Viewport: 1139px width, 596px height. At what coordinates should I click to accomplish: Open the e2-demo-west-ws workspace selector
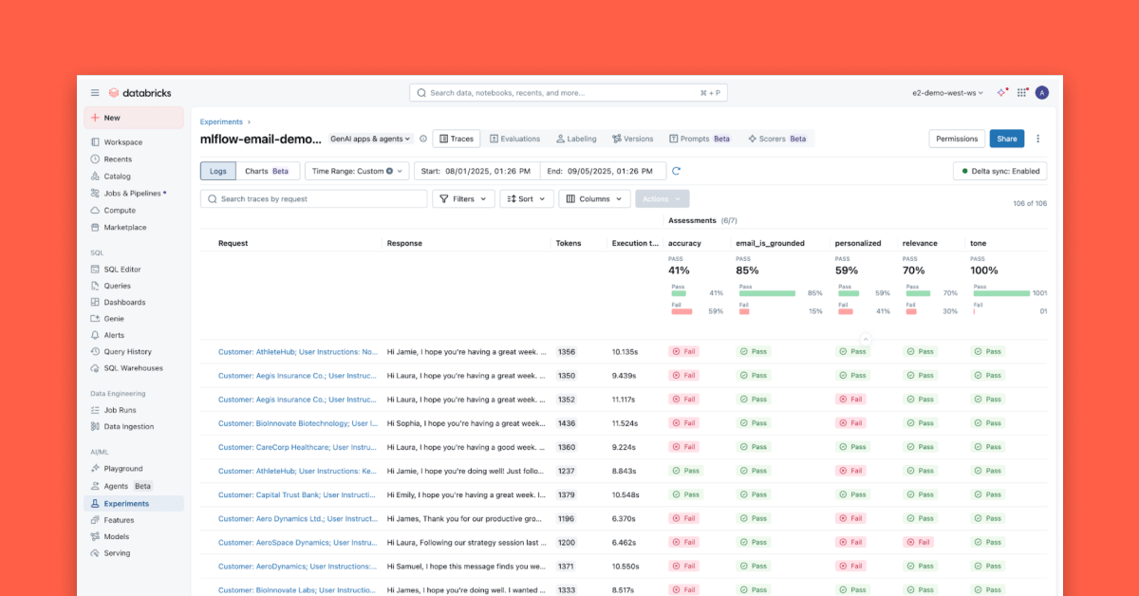[947, 93]
